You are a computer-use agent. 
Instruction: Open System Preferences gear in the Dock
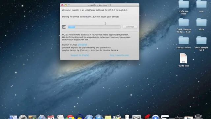point(136,117)
